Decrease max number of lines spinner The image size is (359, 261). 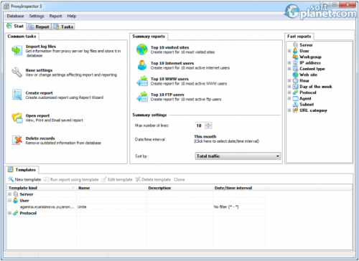pyautogui.click(x=208, y=127)
